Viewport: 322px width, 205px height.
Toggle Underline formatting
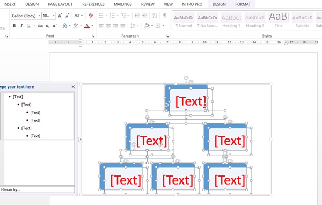coord(29,26)
